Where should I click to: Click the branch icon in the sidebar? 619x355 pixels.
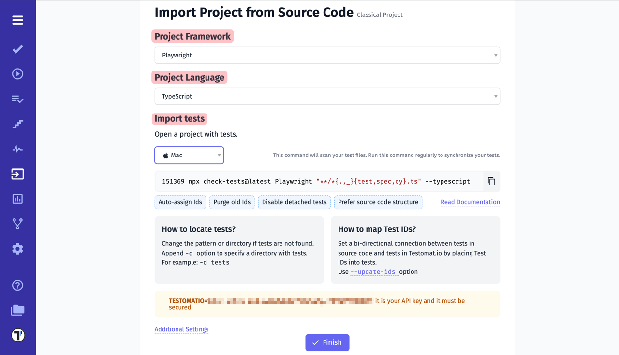click(17, 223)
